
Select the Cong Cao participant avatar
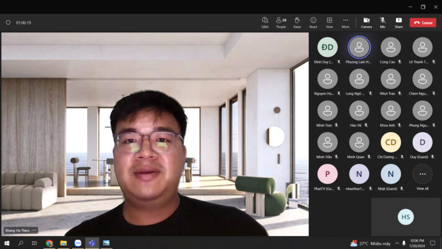pyautogui.click(x=390, y=47)
